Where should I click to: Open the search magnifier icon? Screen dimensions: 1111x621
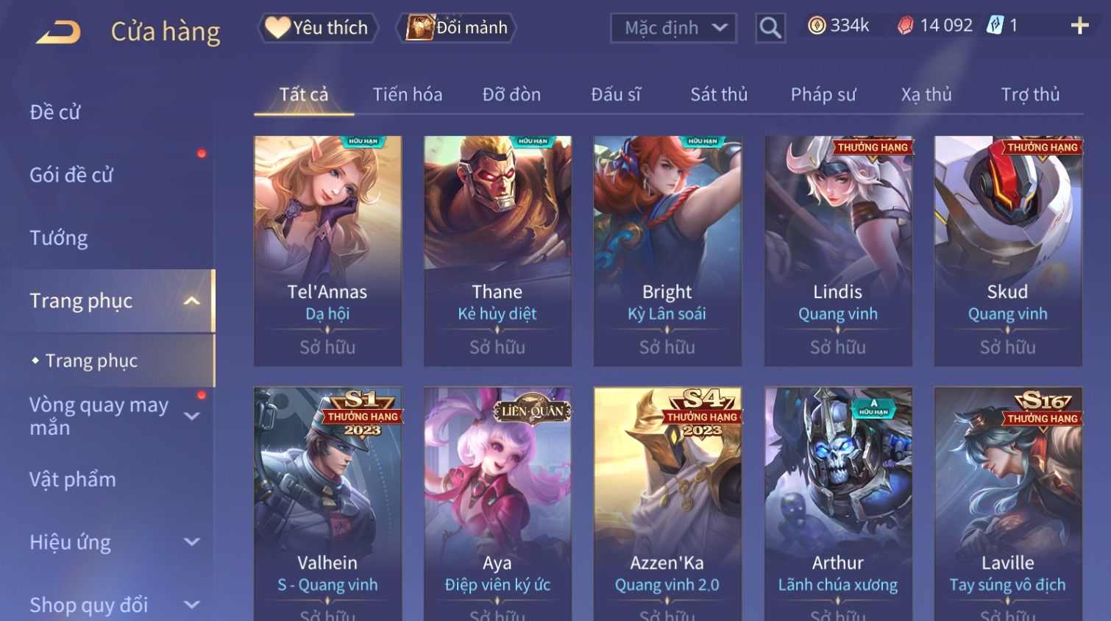tap(770, 28)
